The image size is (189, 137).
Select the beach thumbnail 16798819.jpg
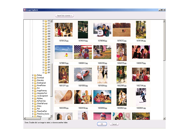64,52
